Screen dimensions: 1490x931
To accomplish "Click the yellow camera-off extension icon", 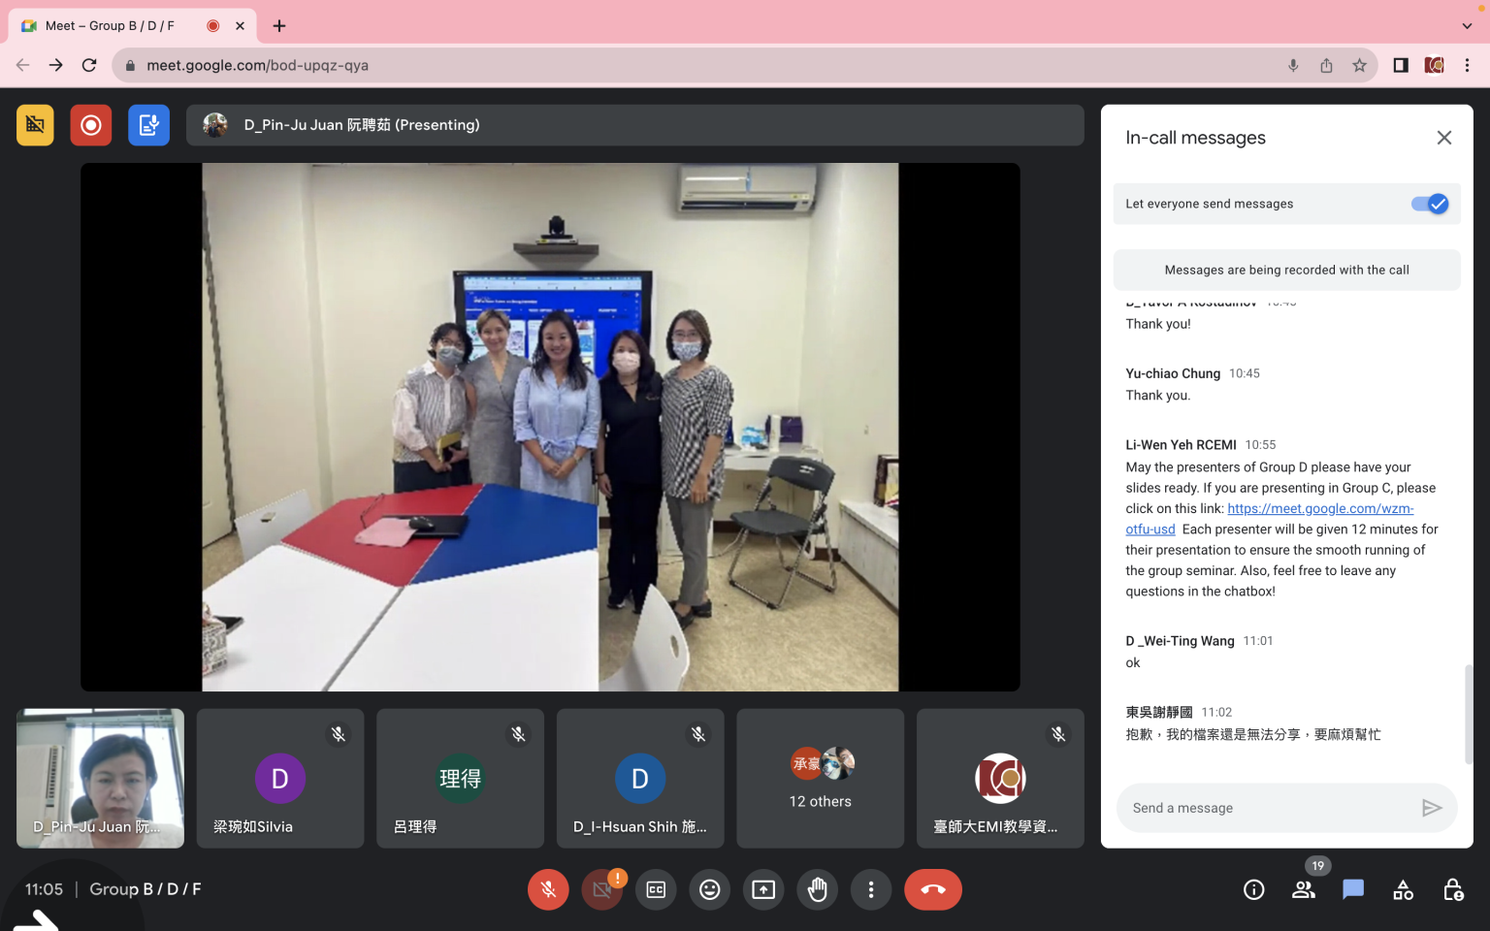I will coord(35,125).
